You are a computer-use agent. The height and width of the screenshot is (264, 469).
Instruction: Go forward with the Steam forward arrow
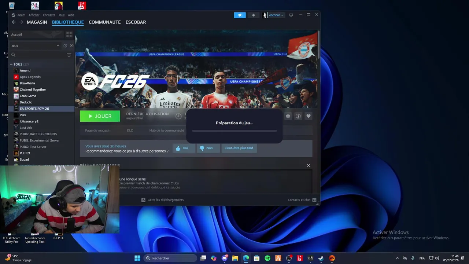(21, 22)
